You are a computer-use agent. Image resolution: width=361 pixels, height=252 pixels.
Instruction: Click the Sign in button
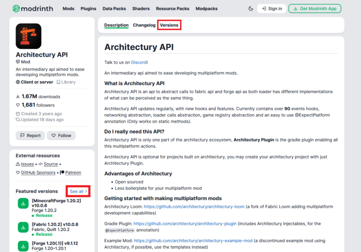tap(272, 8)
